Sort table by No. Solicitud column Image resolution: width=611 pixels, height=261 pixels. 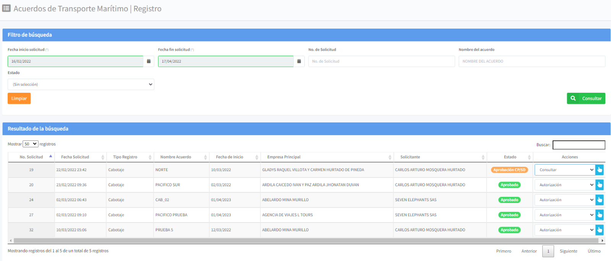(x=31, y=157)
